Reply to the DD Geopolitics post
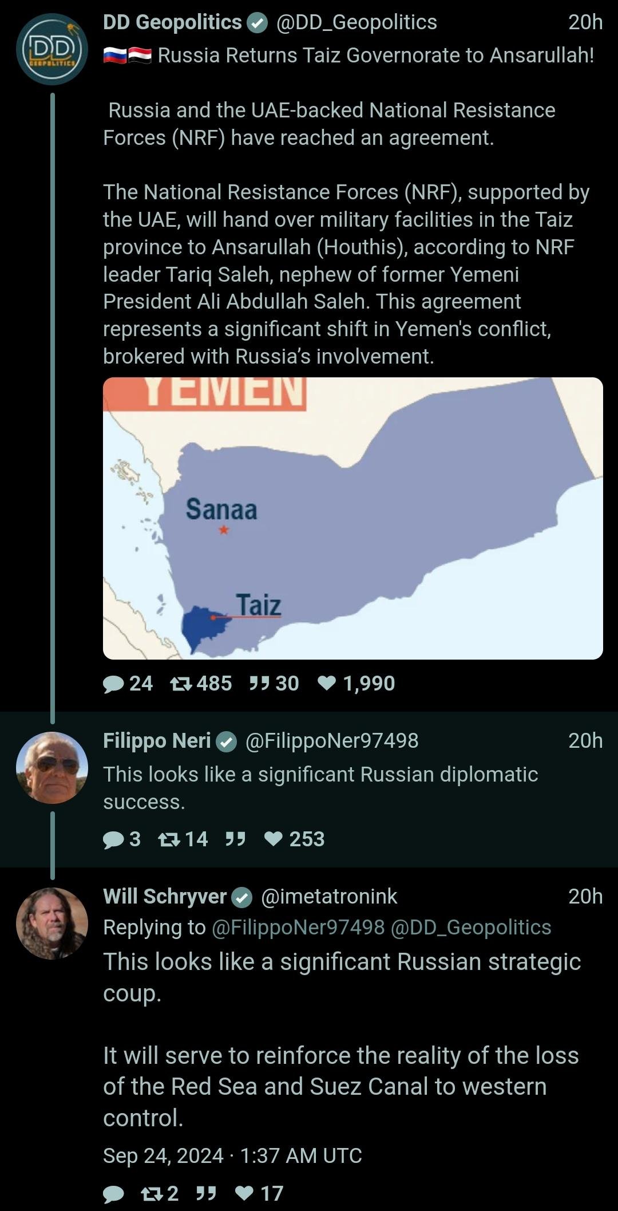The height and width of the screenshot is (1211, 618). (114, 683)
